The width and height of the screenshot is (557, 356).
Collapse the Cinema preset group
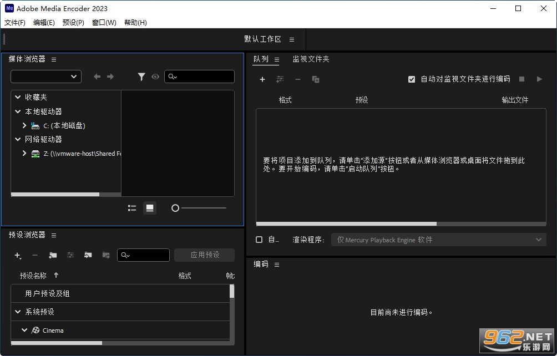point(24,330)
